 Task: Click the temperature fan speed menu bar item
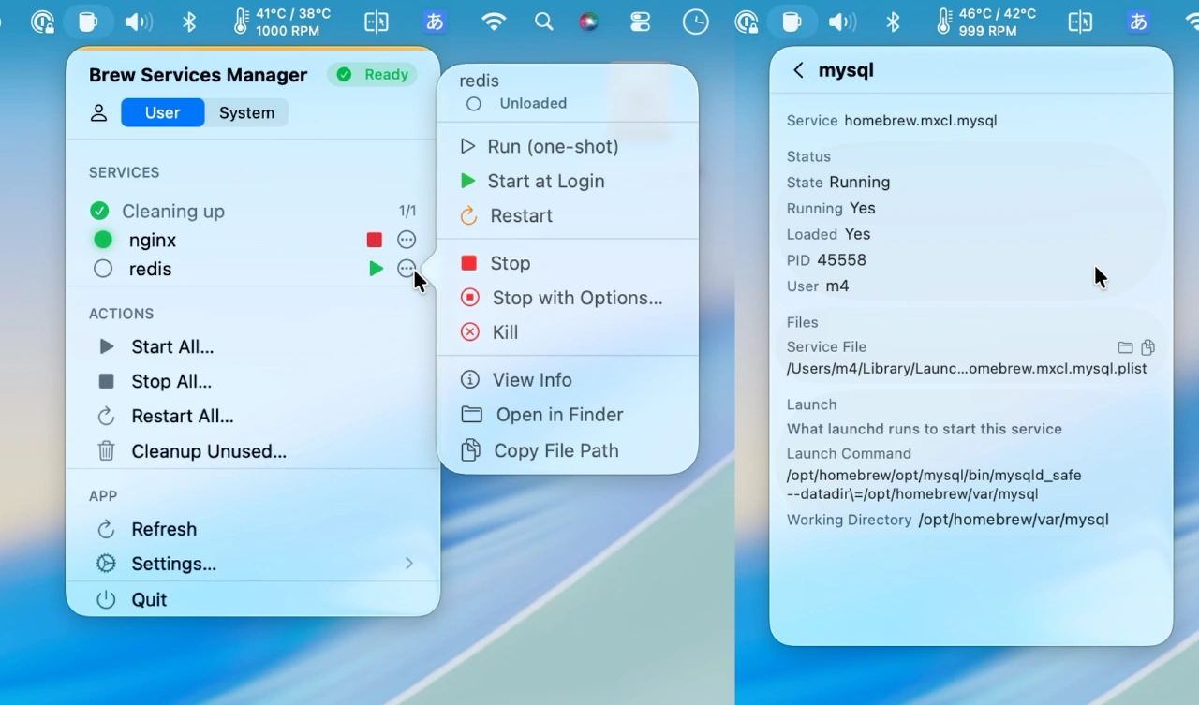pyautogui.click(x=282, y=22)
